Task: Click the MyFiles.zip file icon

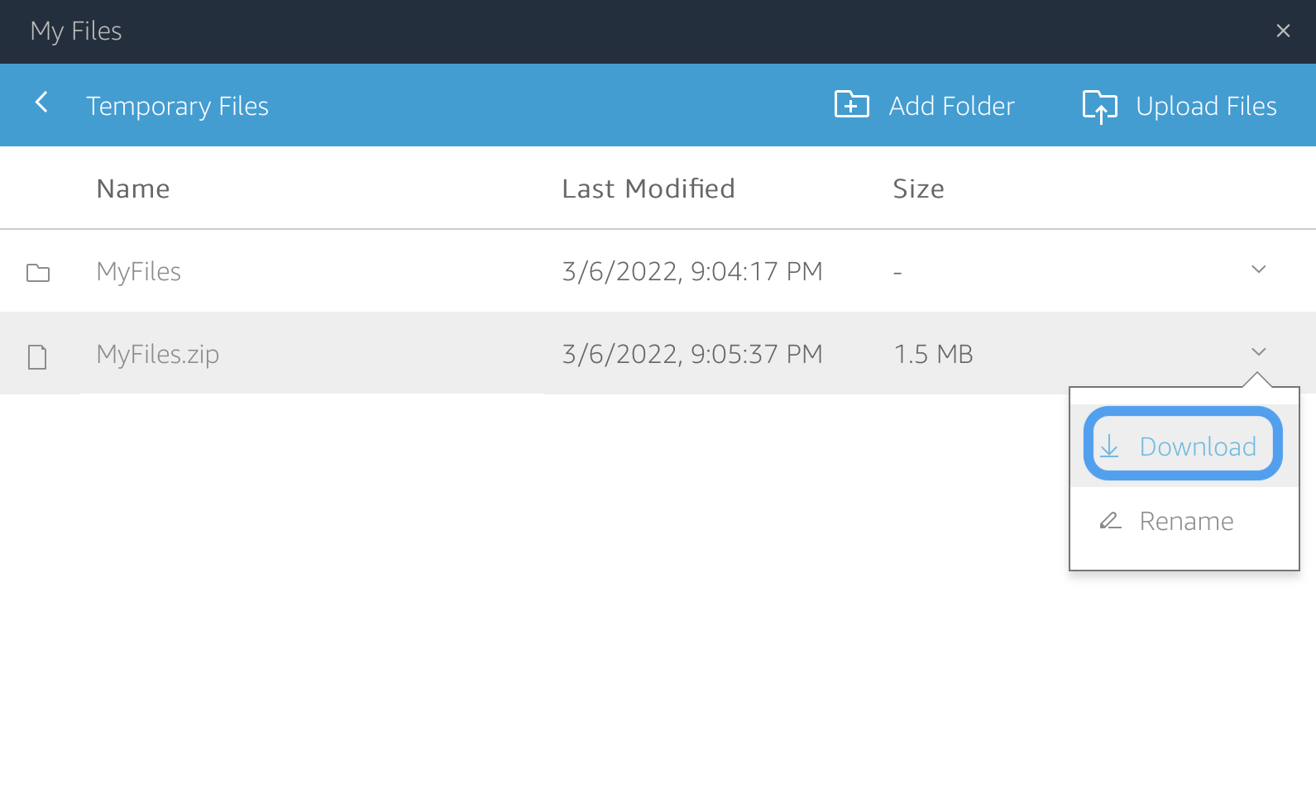Action: 37,356
